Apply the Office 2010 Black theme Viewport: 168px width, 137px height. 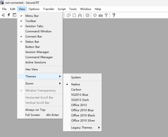point(83,115)
